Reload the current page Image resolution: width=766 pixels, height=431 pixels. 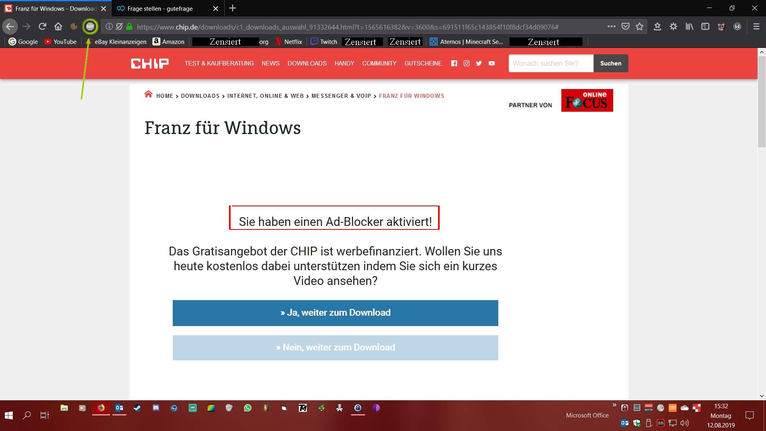point(42,27)
